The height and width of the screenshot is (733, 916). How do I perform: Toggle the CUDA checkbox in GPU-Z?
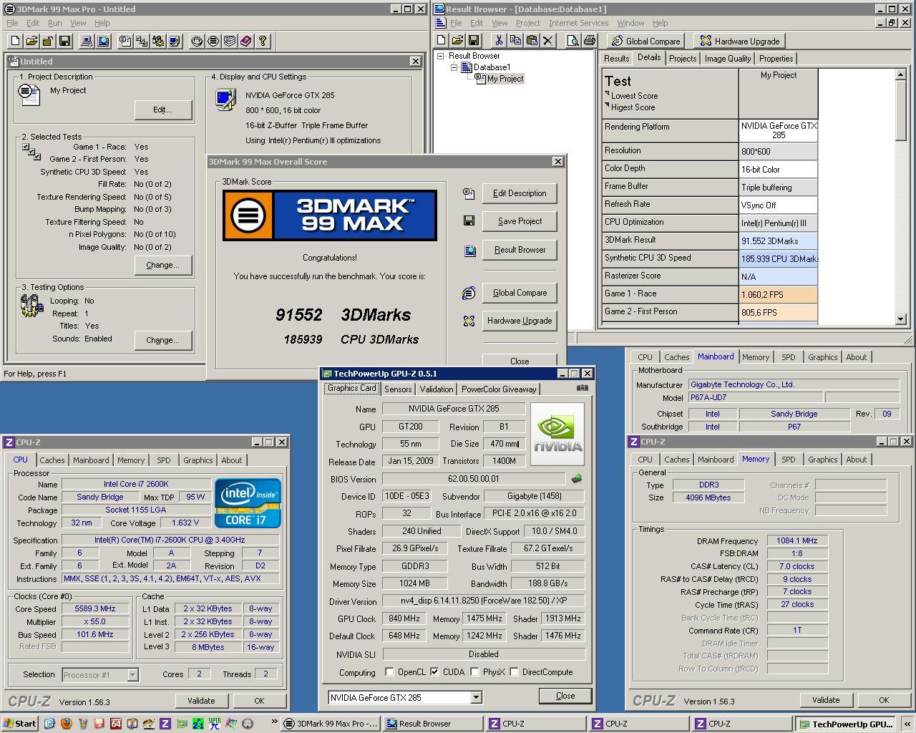click(434, 672)
